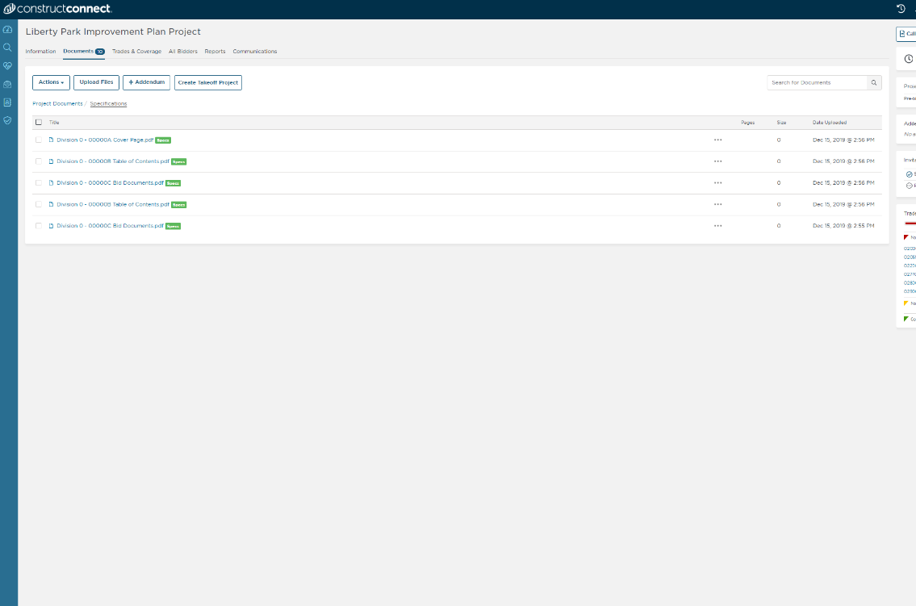The width and height of the screenshot is (916, 606).
Task: Click the heart-shaped favorites icon in sidebar
Action: [7, 65]
